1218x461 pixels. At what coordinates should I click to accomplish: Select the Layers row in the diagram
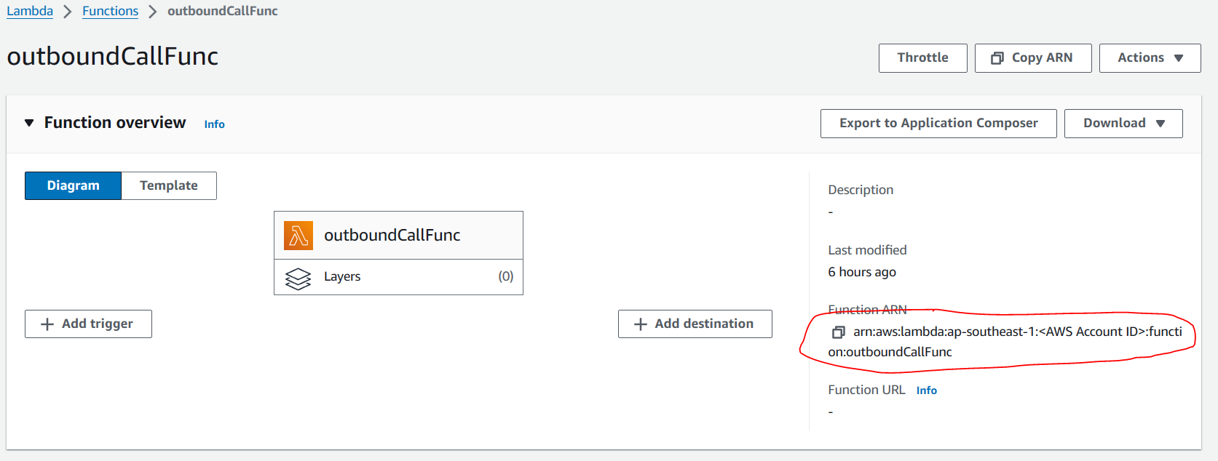(398, 277)
